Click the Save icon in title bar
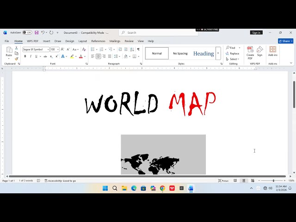The height and width of the screenshot is (222, 296). [x=37, y=32]
